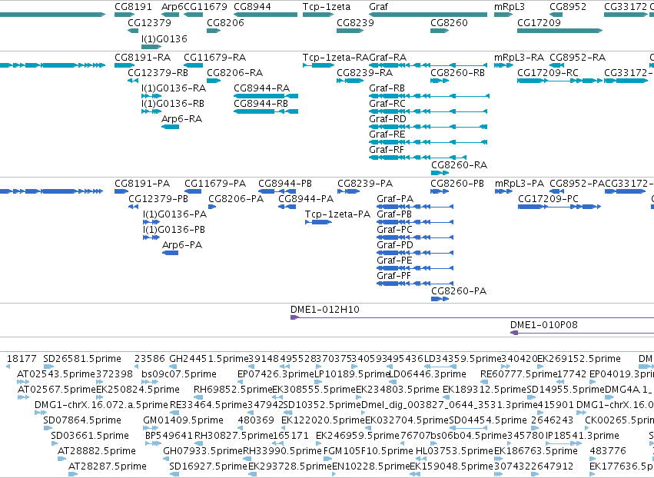
Task: Click the mRpL3 gene label
Action: click(x=510, y=7)
